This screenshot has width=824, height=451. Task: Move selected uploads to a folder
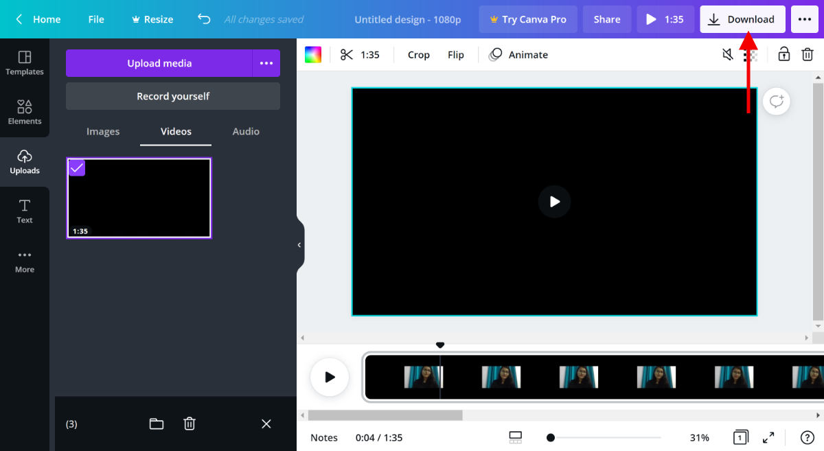157,424
